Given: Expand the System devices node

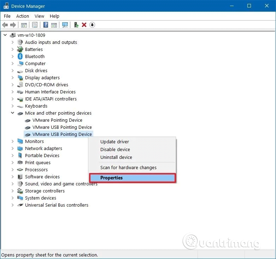Looking at the screenshot, I should pos(12,198).
